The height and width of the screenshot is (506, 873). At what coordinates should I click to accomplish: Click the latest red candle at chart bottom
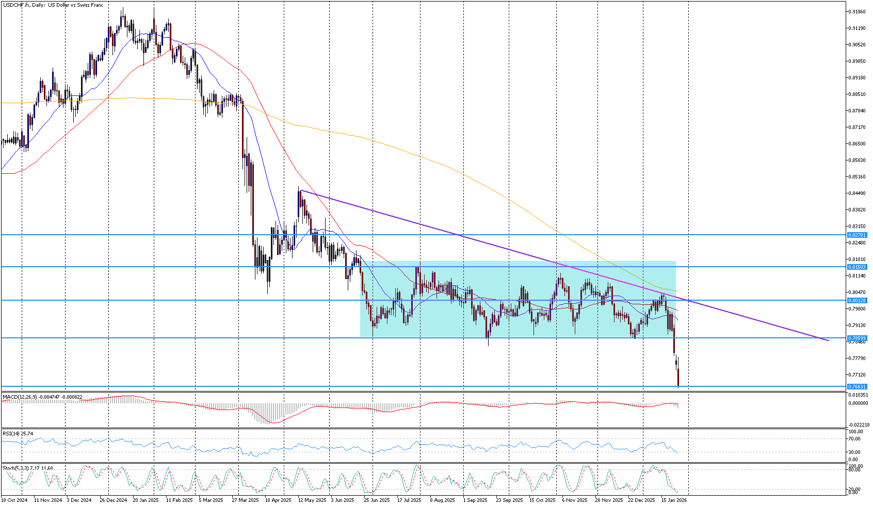(678, 378)
